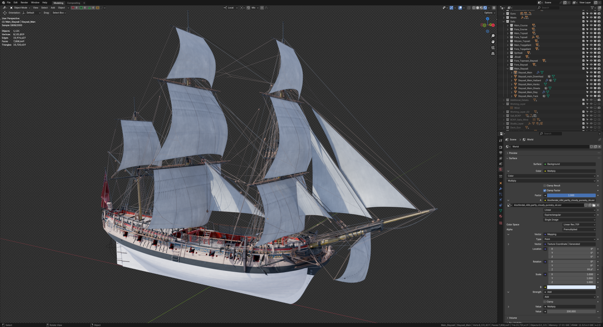Open the Render properties tab icon
603x327 pixels.
[x=500, y=147]
